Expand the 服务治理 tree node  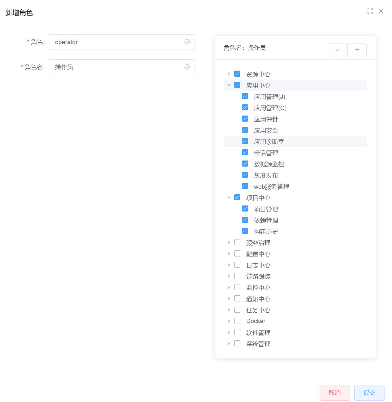click(x=229, y=243)
